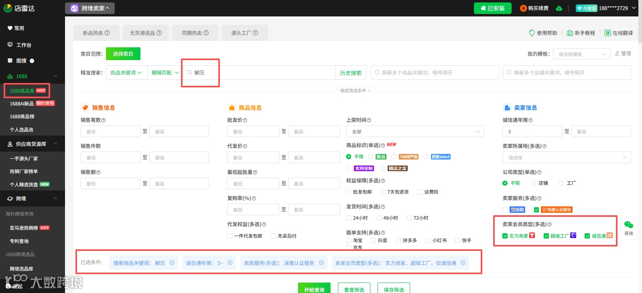Click help icon beside 复购率(%)
This screenshot has width=642, height=293.
click(x=254, y=198)
